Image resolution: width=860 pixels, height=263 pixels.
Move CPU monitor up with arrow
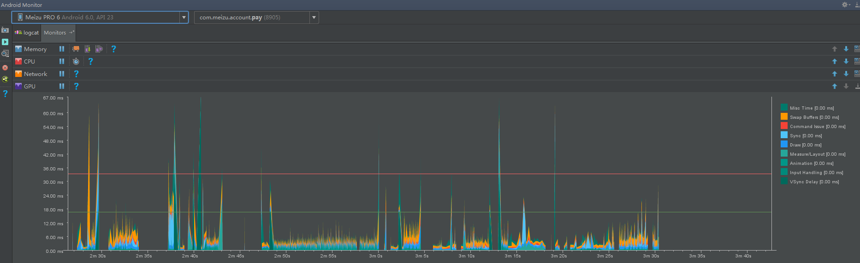pos(835,61)
